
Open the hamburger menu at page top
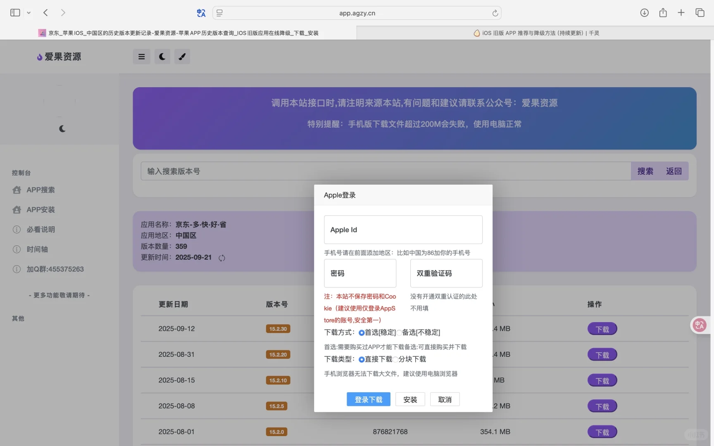pyautogui.click(x=141, y=57)
